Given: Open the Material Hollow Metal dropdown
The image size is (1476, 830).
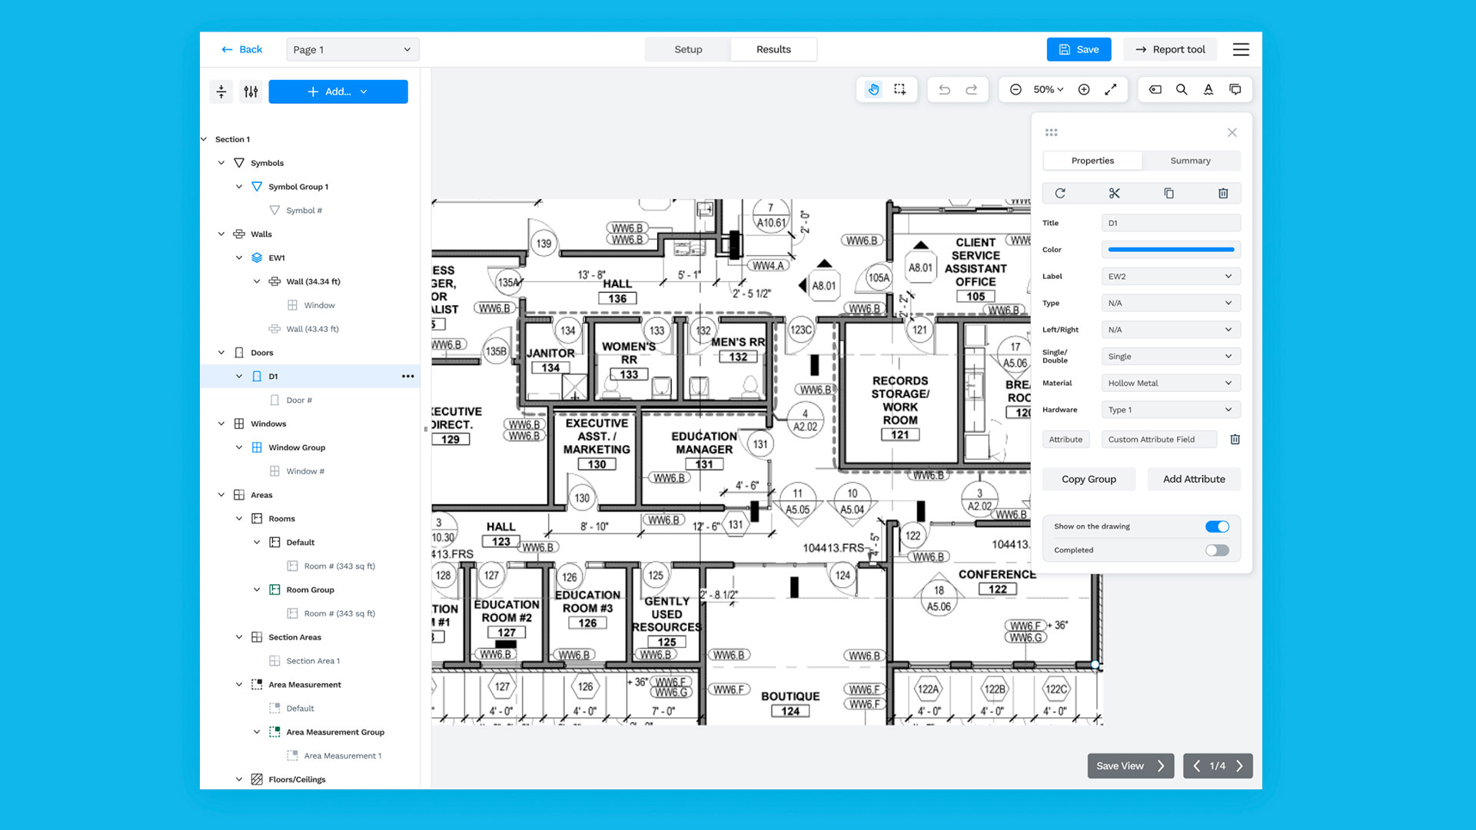Looking at the screenshot, I should coord(1170,383).
